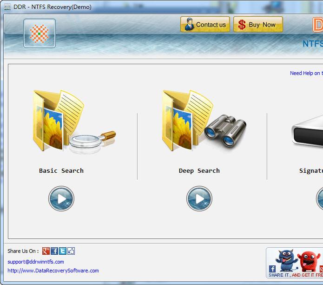
Task: Click the Signature Search label
Action: [311, 170]
